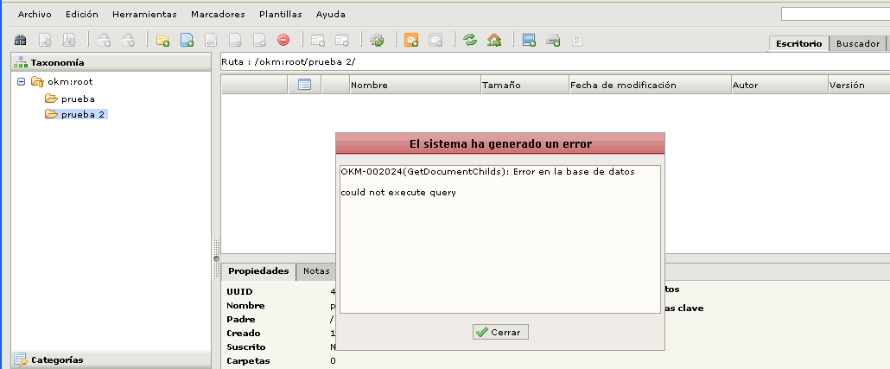This screenshot has height=369, width=890.
Task: Select the prueba 2 folder in tree
Action: 83,115
